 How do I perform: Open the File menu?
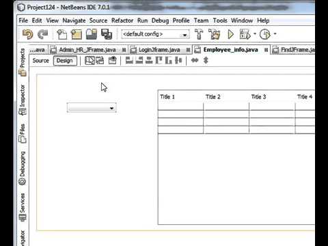(23, 20)
